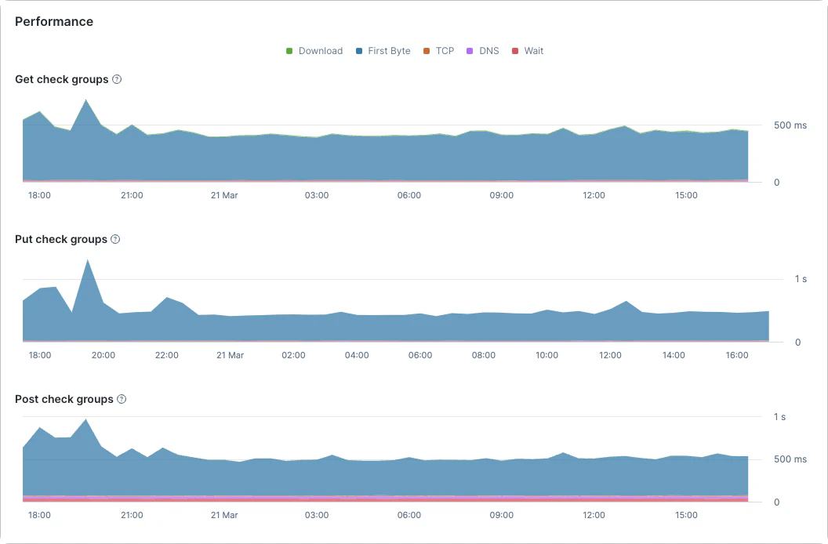This screenshot has height=544, width=828.
Task: Click the red Wait legend marker
Action: (x=515, y=50)
